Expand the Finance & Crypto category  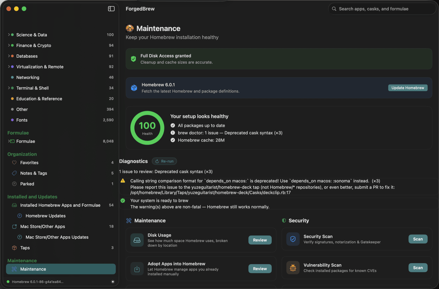(9, 45)
